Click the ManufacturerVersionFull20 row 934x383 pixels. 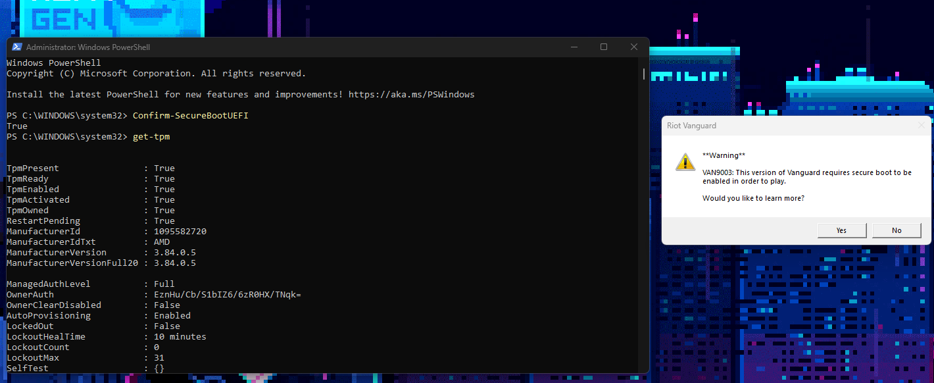[x=101, y=263]
